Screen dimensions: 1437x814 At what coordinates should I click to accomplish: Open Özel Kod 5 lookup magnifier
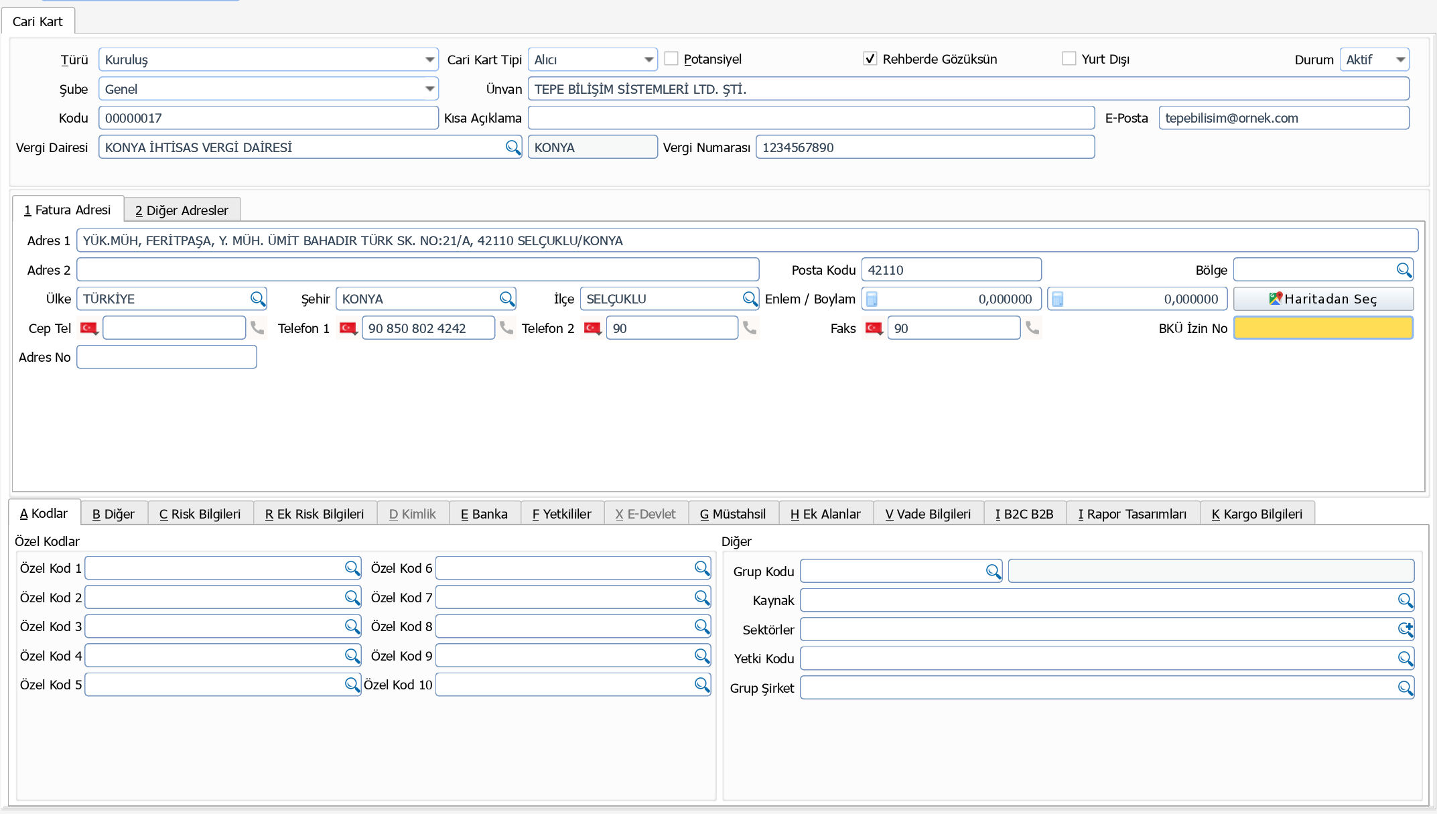352,685
